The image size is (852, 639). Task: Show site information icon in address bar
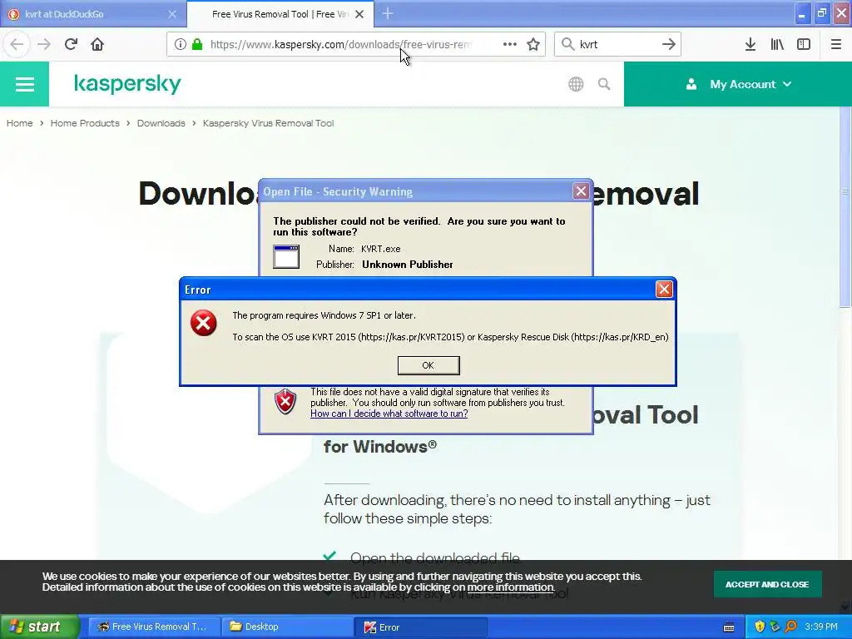click(180, 45)
